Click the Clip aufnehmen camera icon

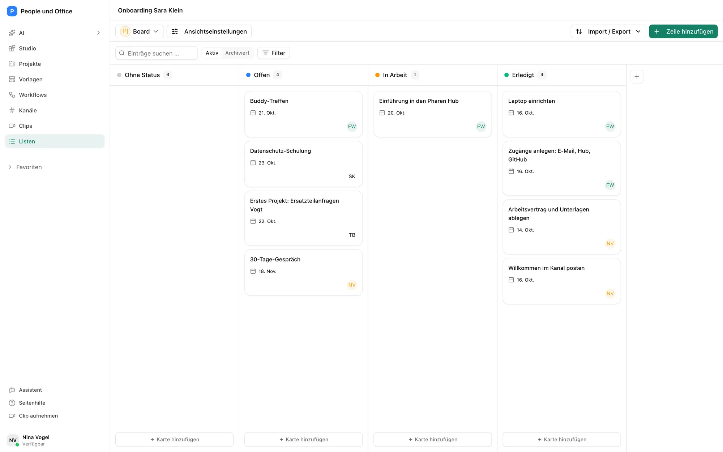[12, 416]
